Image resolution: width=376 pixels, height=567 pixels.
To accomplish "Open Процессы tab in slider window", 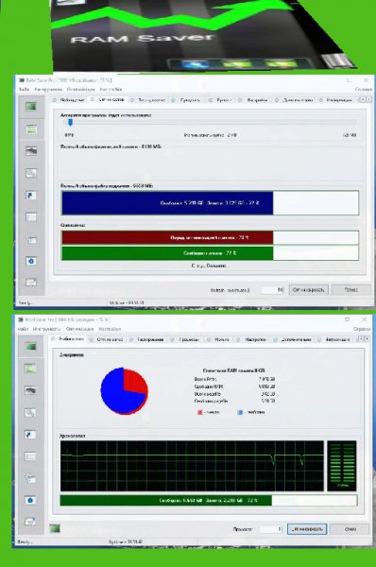I will [186, 100].
